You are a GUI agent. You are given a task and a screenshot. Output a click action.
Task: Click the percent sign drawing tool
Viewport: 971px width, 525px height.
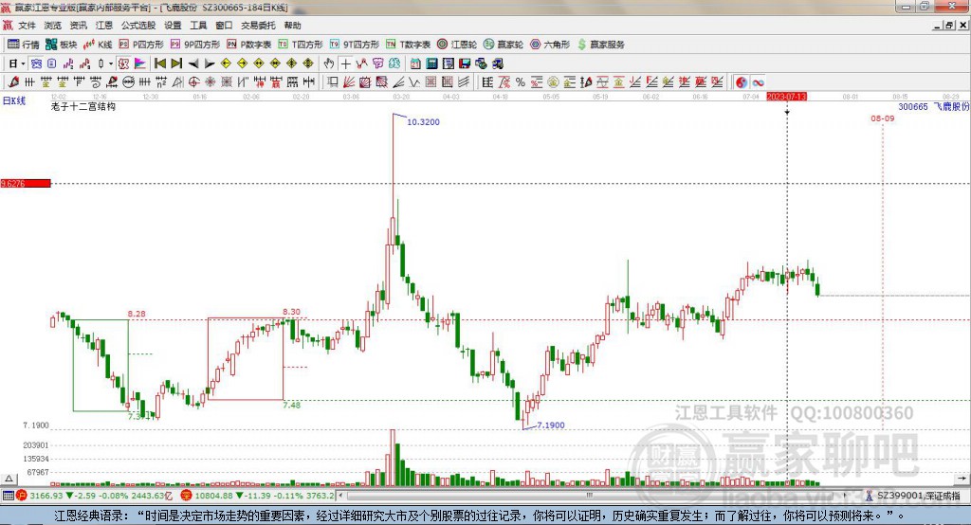pyautogui.click(x=520, y=81)
